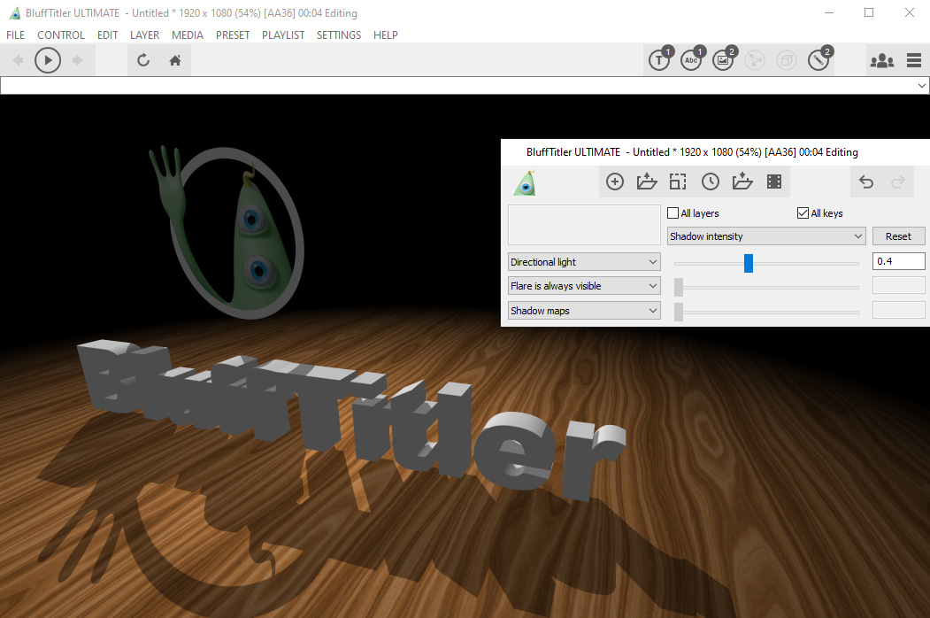The image size is (930, 618).
Task: Click the dashed-square resolution icon
Action: click(x=678, y=182)
